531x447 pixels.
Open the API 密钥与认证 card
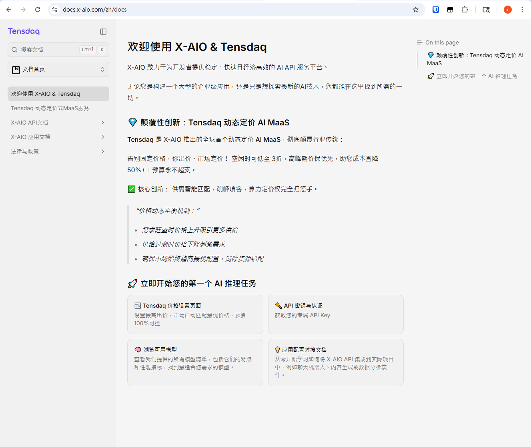(336, 314)
